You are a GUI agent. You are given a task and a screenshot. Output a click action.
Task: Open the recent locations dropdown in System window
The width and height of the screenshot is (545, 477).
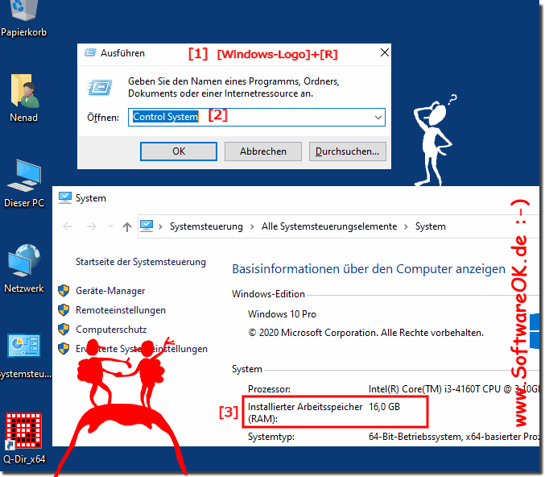point(110,226)
